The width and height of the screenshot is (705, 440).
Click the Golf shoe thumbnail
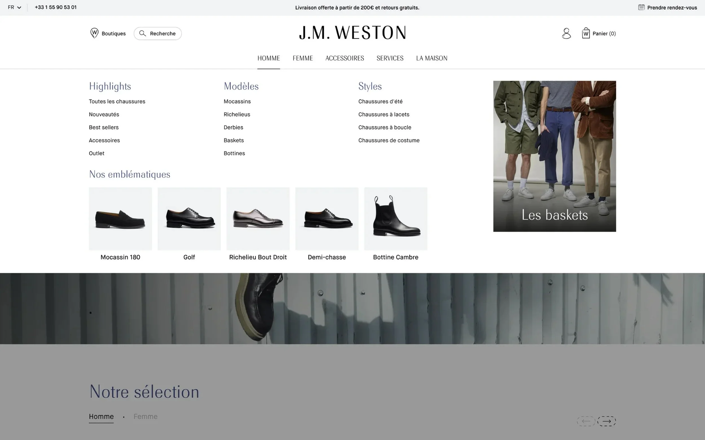189,219
